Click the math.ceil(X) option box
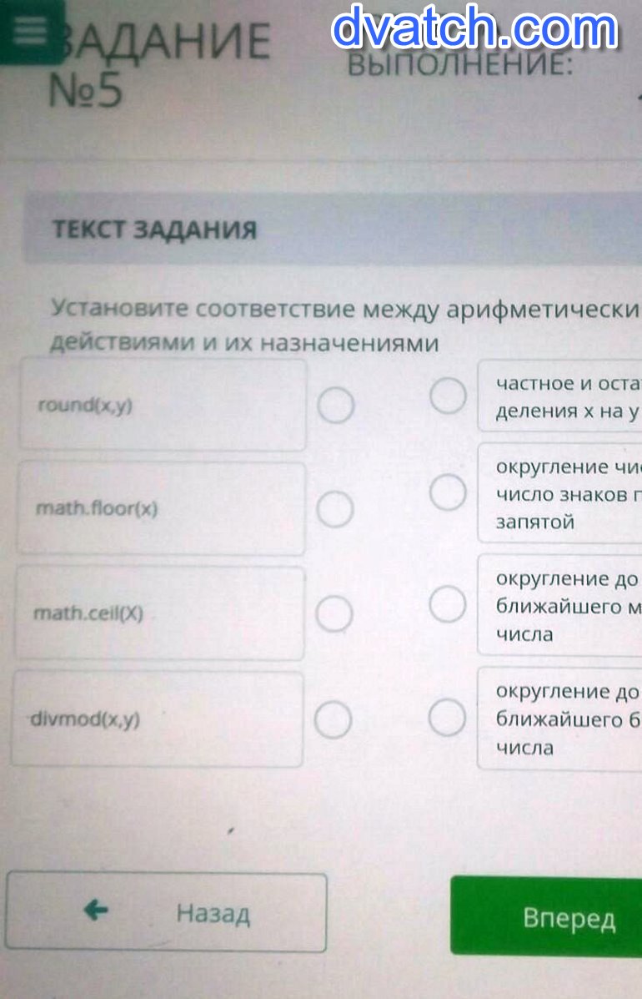642x999 pixels. pyautogui.click(x=159, y=613)
